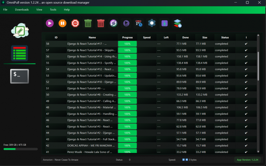Click the purple download arrow icon

coord(164,23)
